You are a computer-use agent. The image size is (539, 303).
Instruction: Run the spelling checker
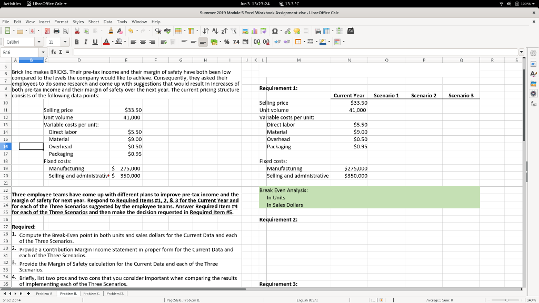[x=167, y=31]
